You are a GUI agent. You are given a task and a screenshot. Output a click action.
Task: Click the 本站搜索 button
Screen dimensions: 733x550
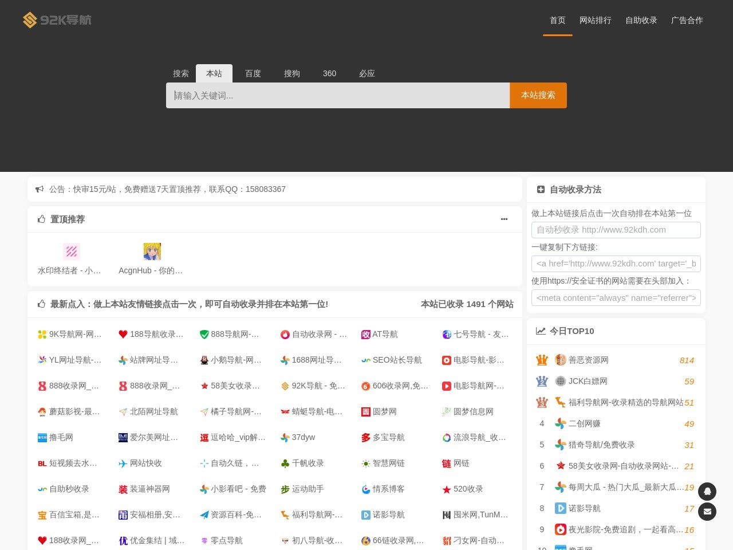[538, 95]
